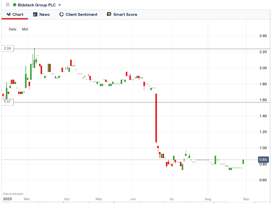
Task: Click the green market status dot
Action: pos(15,5)
